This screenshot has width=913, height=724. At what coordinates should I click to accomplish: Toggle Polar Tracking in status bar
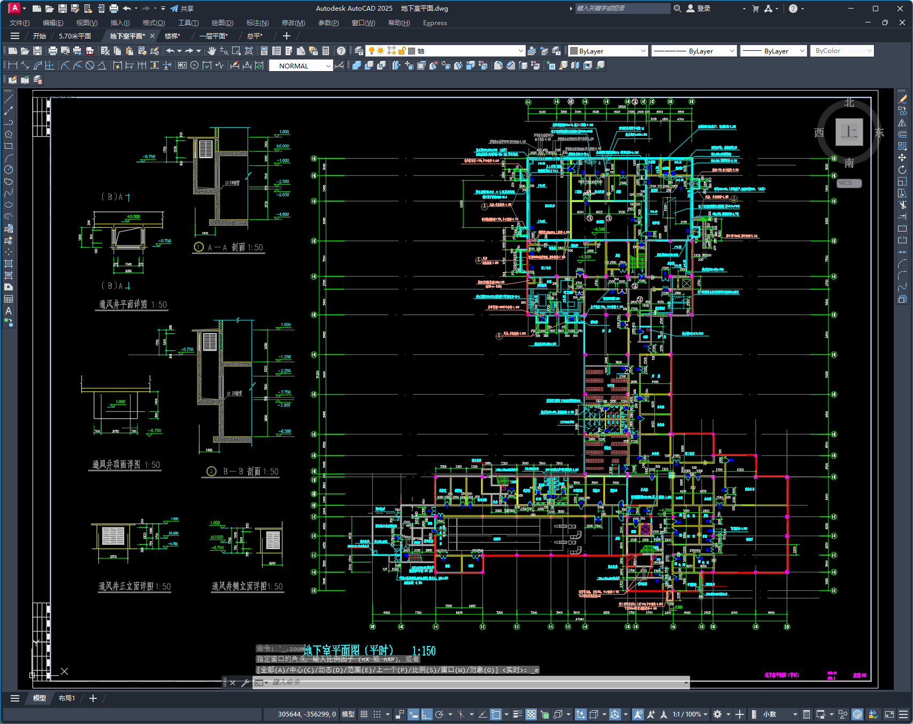[x=440, y=714]
